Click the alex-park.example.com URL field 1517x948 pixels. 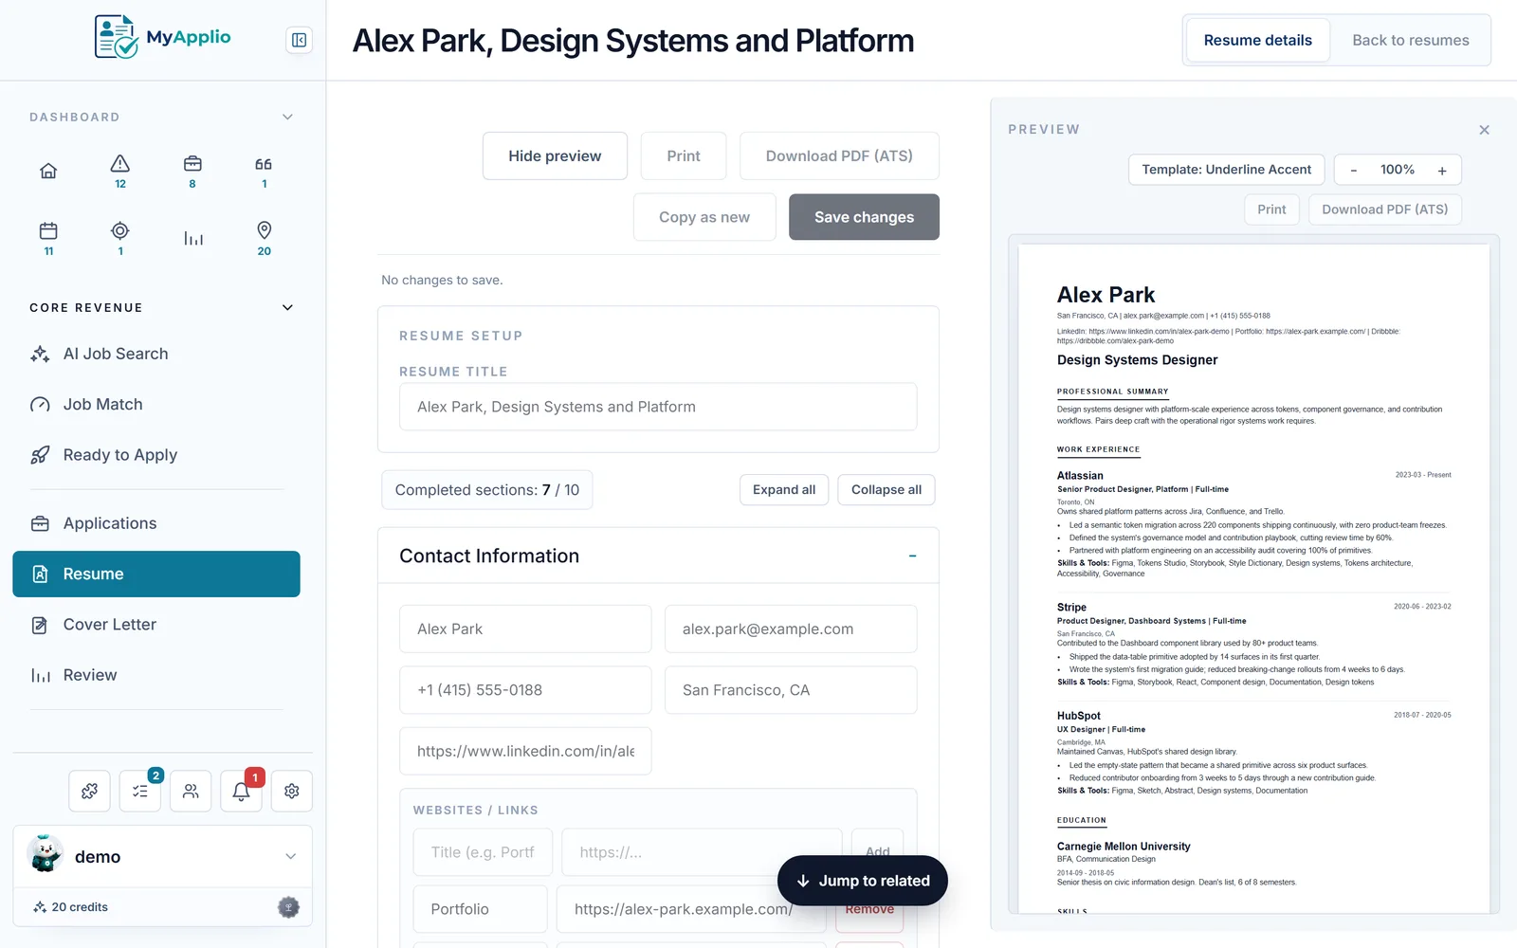(x=691, y=909)
